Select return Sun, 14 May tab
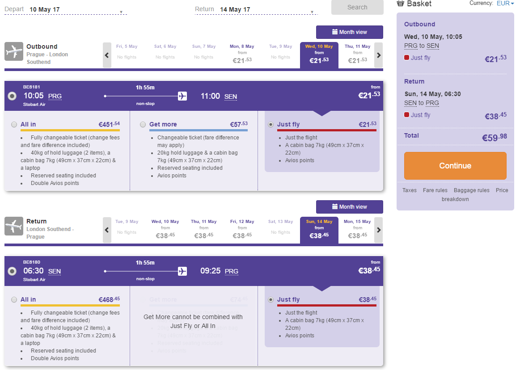 click(x=319, y=230)
